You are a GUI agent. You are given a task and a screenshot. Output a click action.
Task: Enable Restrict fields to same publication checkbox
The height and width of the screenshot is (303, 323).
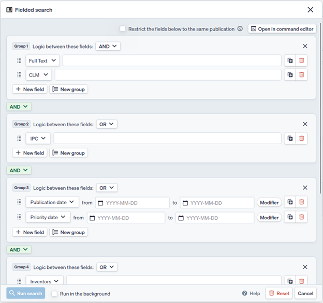pos(123,29)
